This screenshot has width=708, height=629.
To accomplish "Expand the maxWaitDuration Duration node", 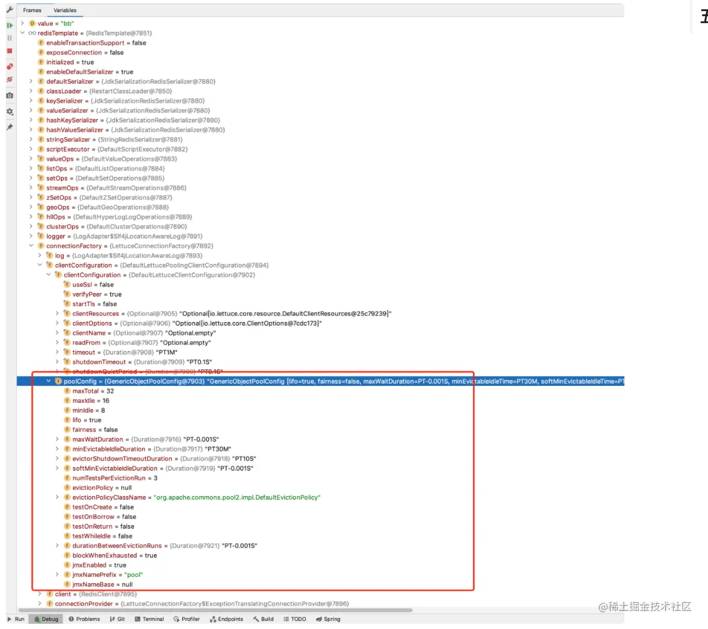I will tap(57, 439).
